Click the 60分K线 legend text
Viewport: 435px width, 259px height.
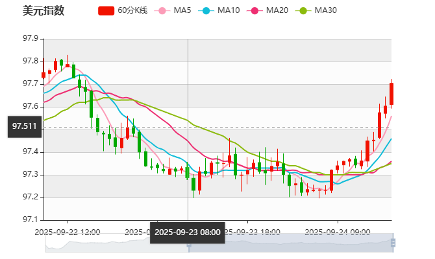coord(133,10)
